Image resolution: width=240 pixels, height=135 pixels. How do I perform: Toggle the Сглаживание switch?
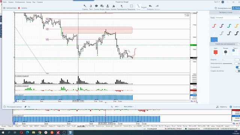tap(238, 67)
